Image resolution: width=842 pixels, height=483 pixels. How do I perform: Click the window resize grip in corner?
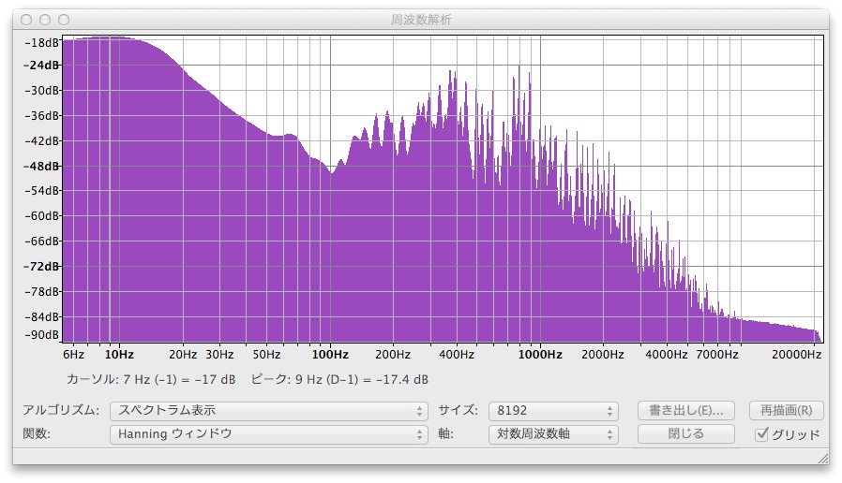822,459
